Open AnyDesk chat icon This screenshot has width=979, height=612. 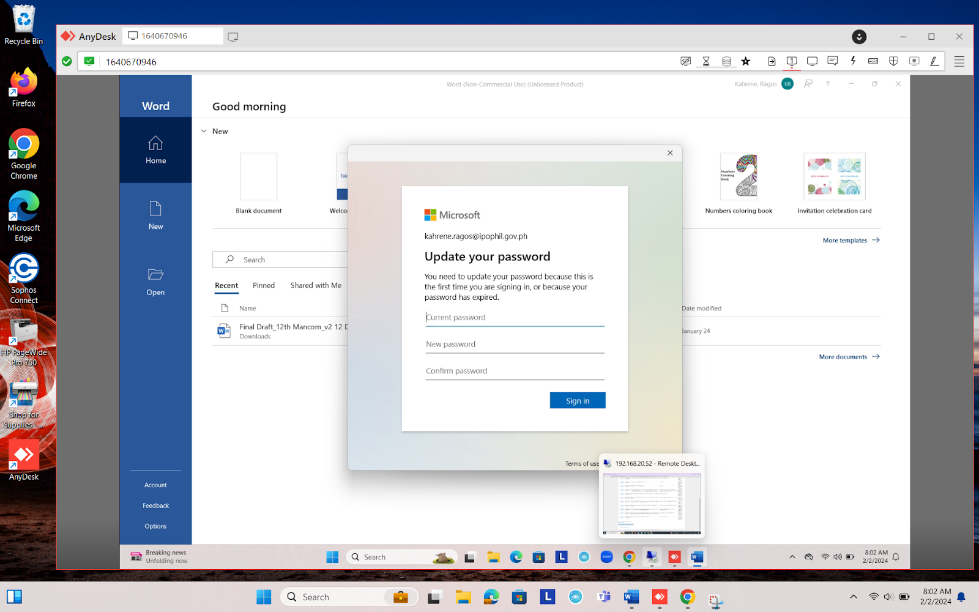[832, 61]
